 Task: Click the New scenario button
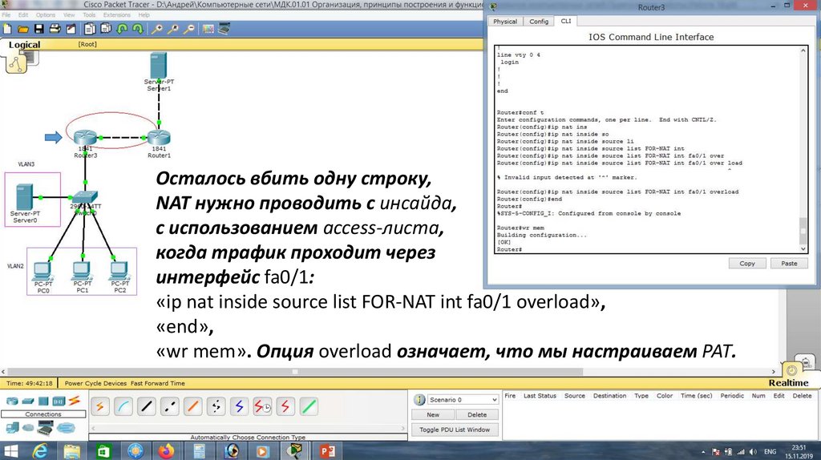[x=433, y=414]
